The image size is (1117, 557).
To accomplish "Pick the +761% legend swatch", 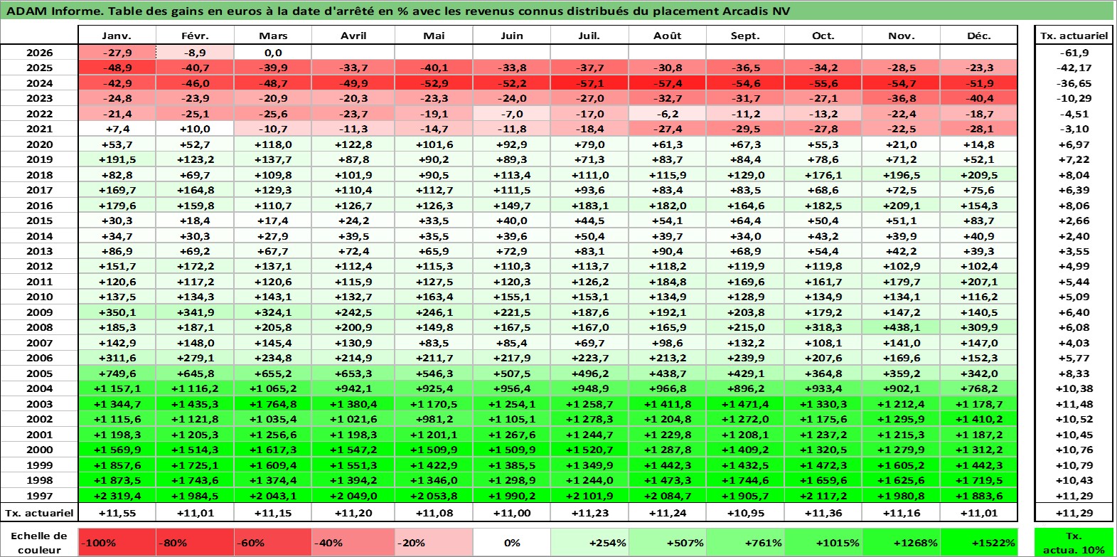I will 745,542.
